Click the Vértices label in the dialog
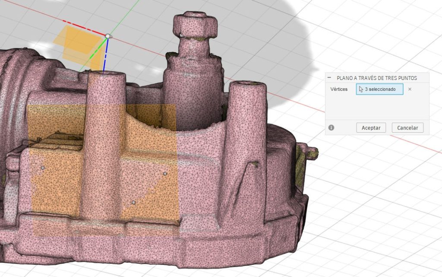Viewport: 442px width, 277px height. coord(339,89)
